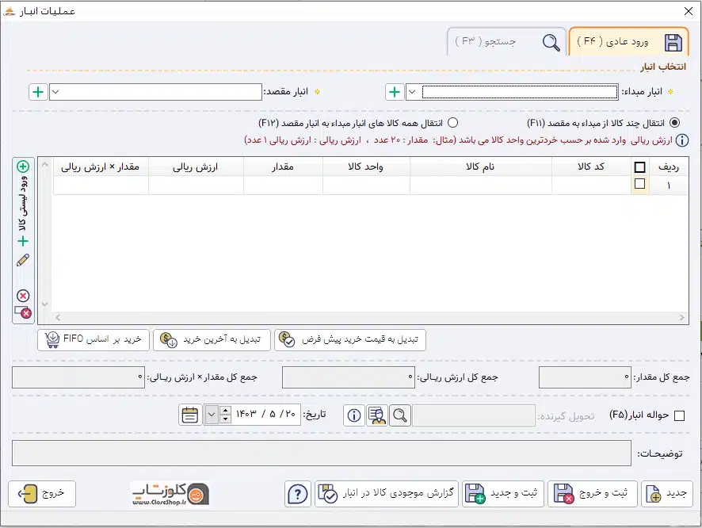Click the واحد کالا column header
Screen dimensions: 702x528
click(x=366, y=166)
